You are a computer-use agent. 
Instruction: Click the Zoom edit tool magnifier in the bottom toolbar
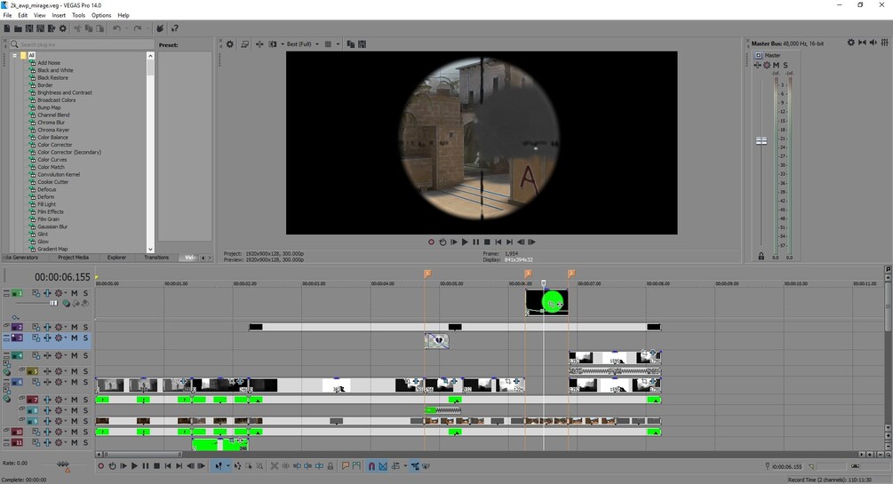(259, 465)
